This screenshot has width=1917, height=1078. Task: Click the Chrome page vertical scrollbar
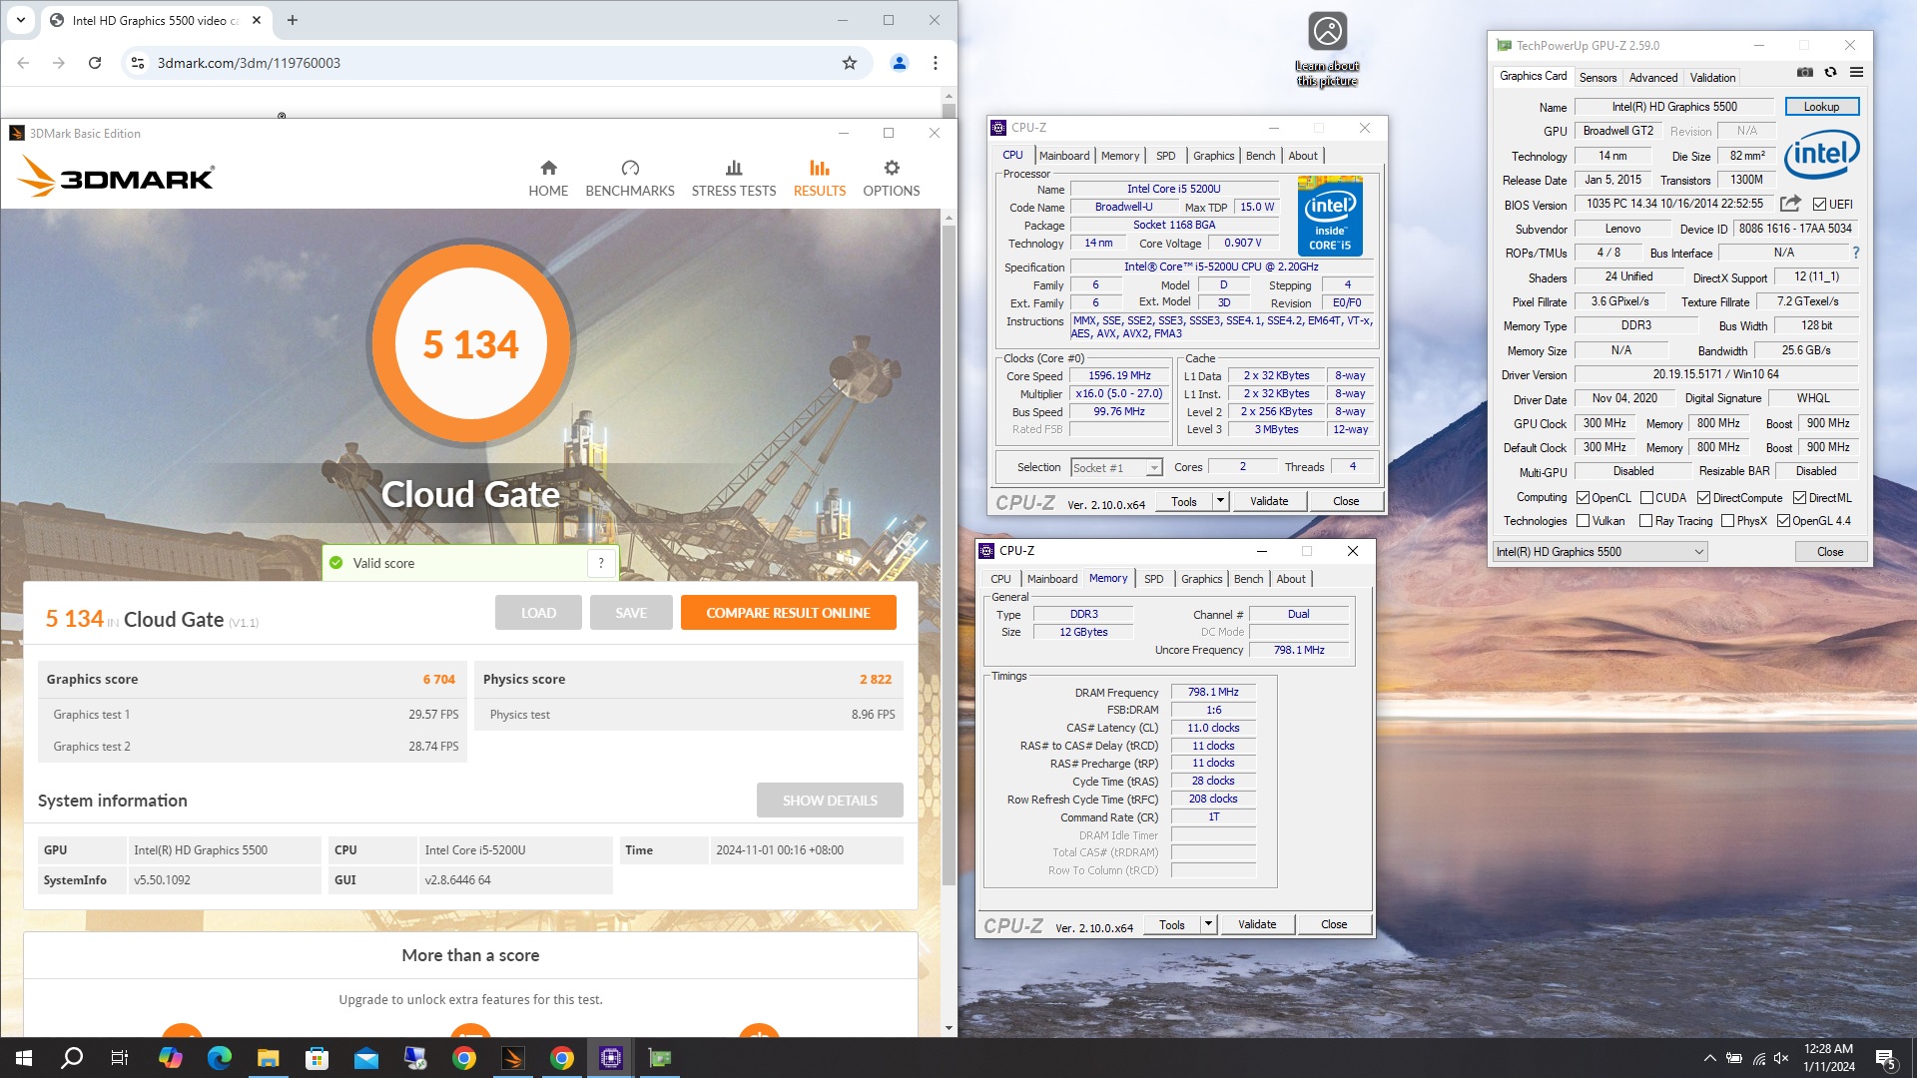[x=949, y=111]
